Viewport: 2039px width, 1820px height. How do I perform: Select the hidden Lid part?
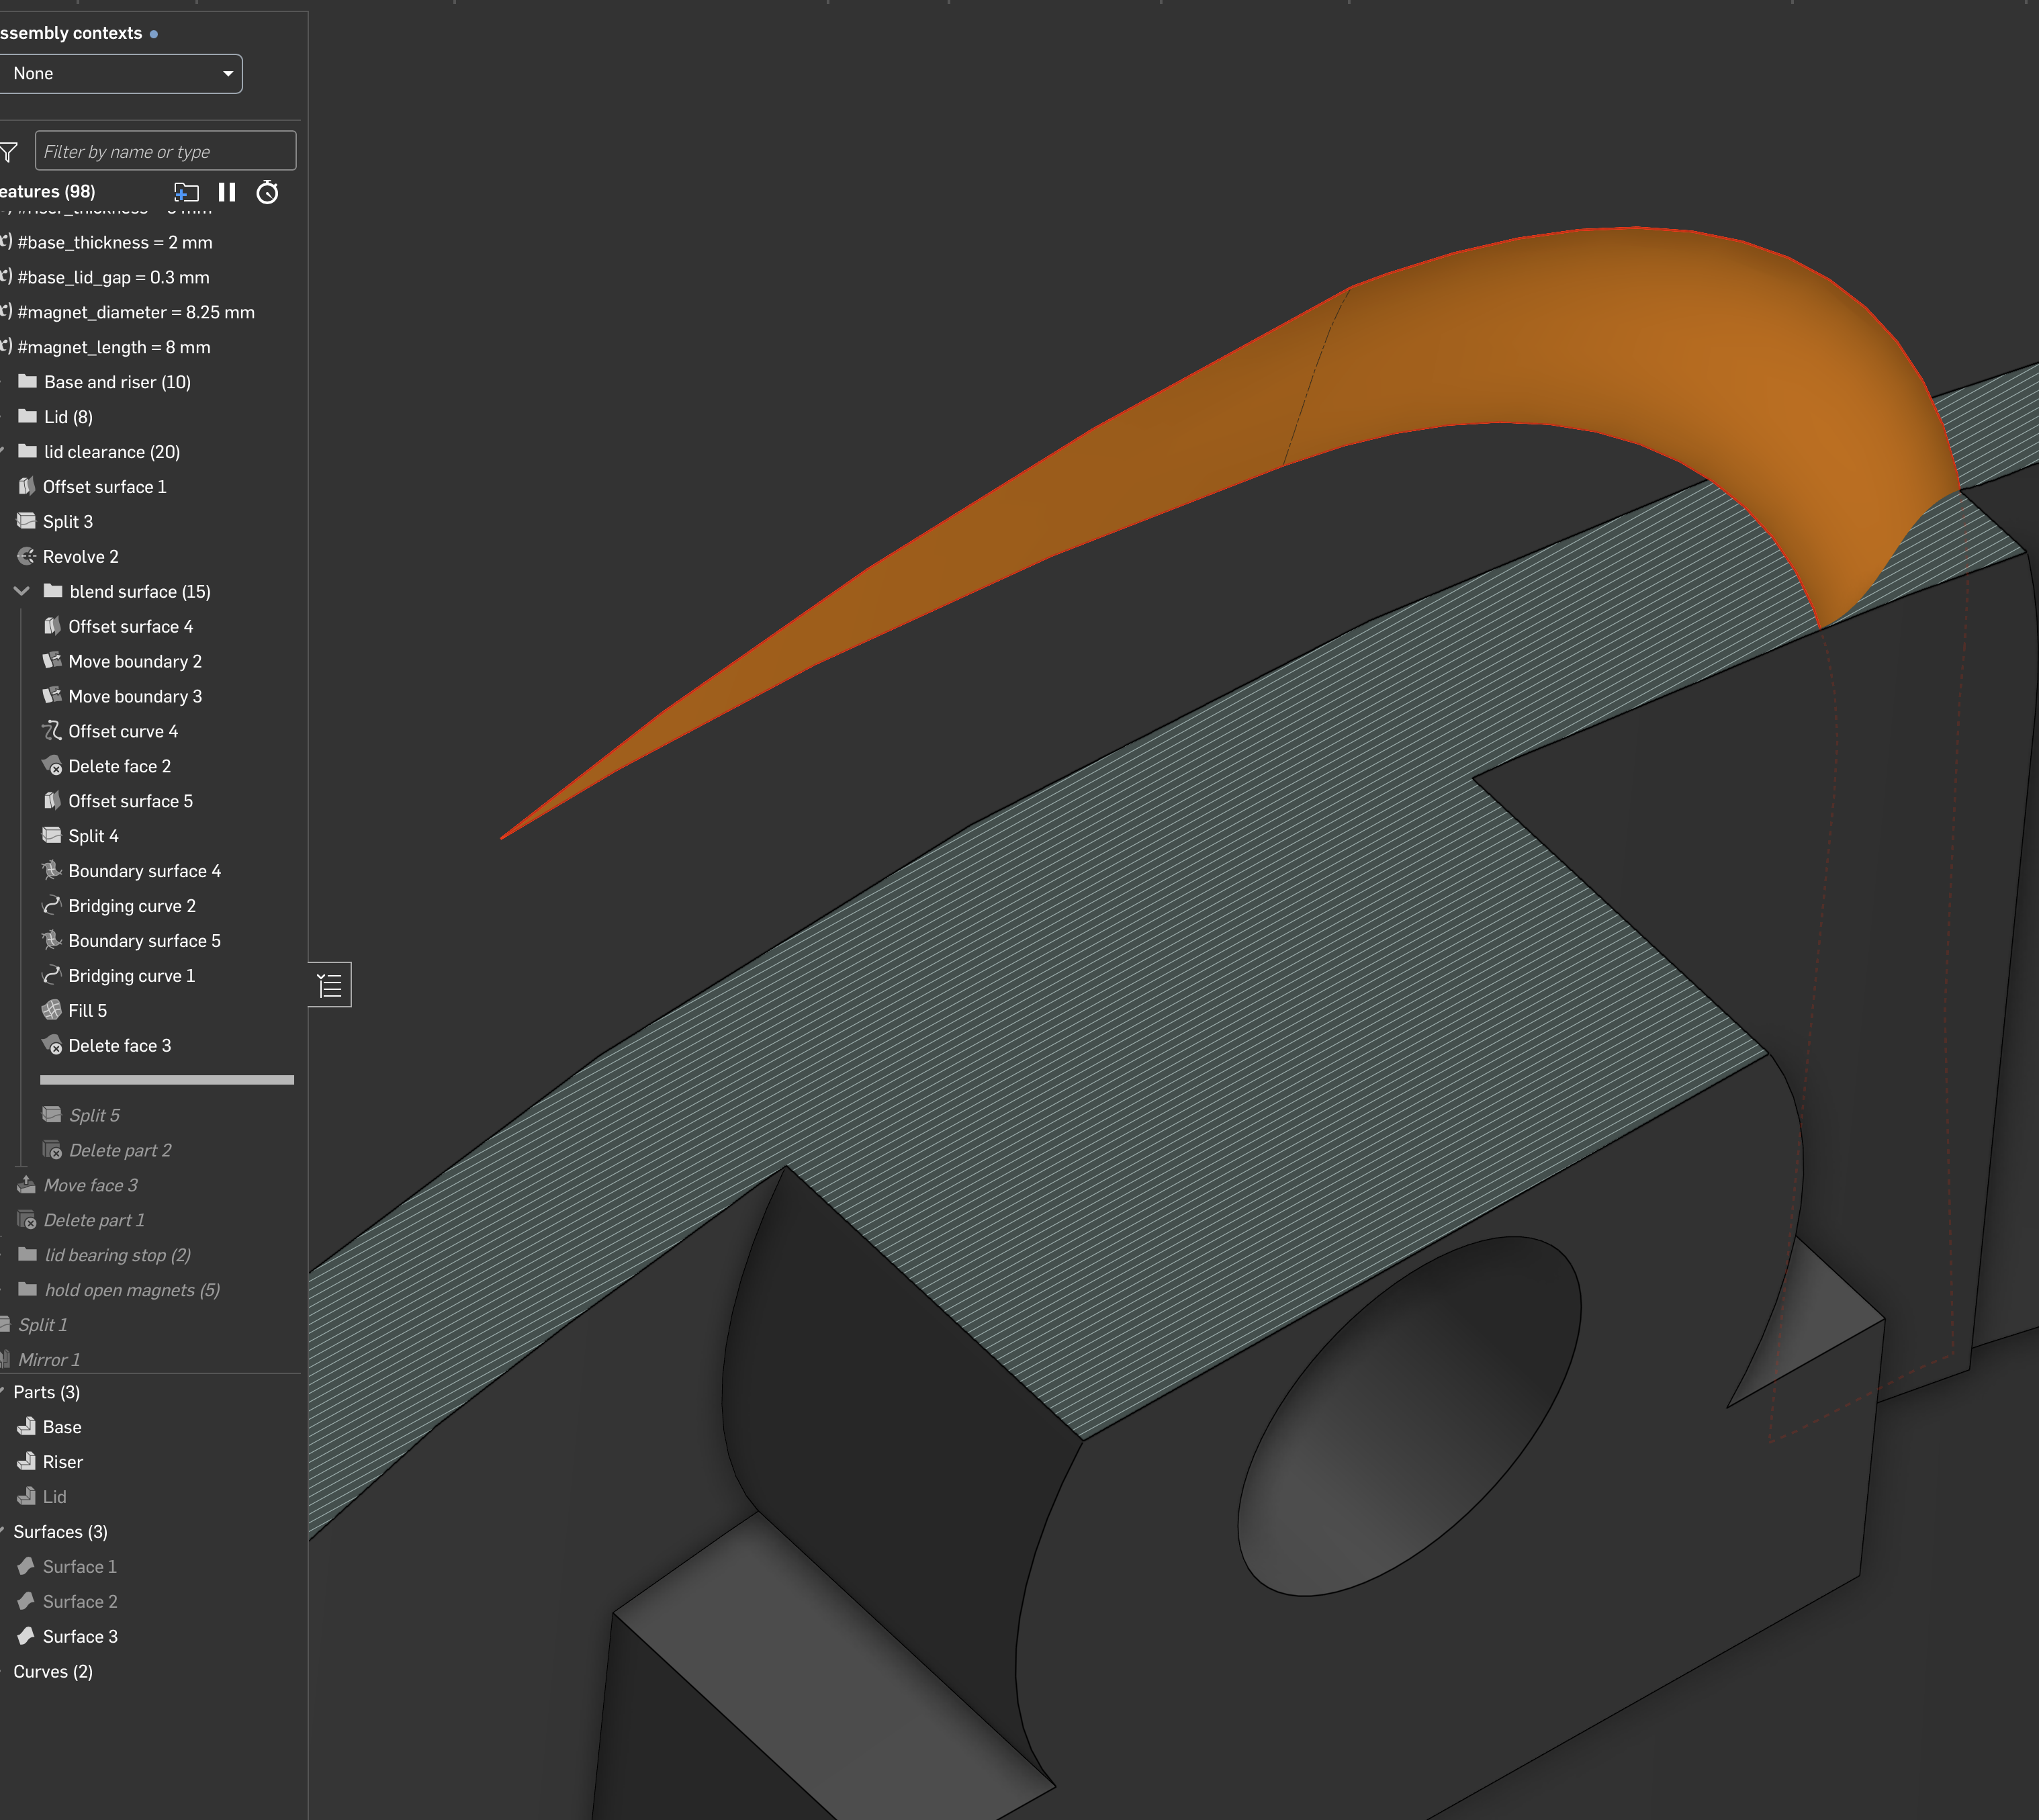coord(54,1498)
